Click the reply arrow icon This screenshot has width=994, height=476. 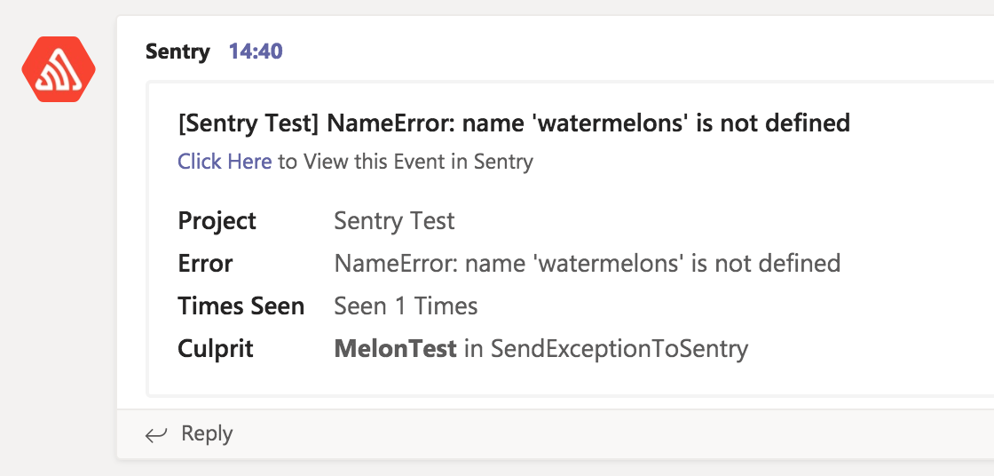click(x=156, y=434)
